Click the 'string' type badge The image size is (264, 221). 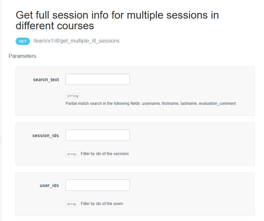pyautogui.click(x=72, y=96)
